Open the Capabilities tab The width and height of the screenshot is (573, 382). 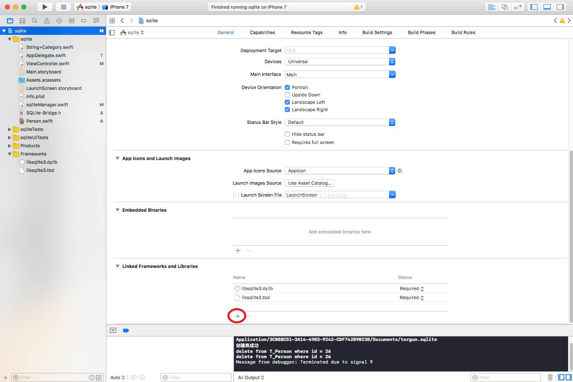[x=262, y=32]
